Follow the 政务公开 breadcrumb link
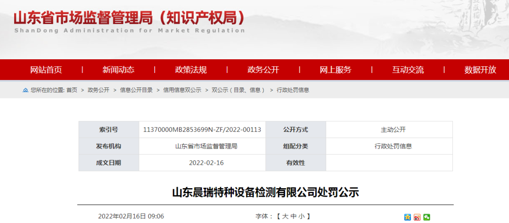Screen dimensions: 509x223 99,90
